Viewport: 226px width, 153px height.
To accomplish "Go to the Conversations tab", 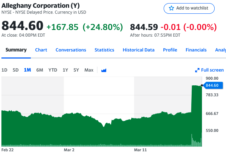I will (x=71, y=50).
